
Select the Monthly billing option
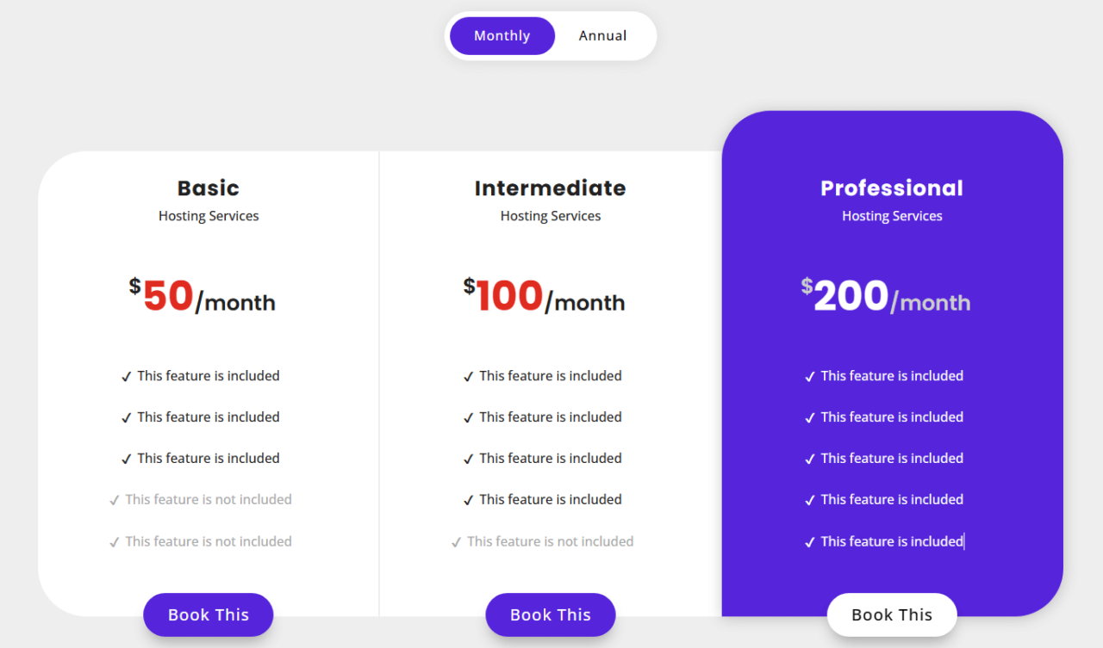pyautogui.click(x=502, y=35)
